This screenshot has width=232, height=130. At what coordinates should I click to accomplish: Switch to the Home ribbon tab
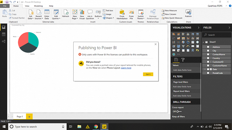16,6
